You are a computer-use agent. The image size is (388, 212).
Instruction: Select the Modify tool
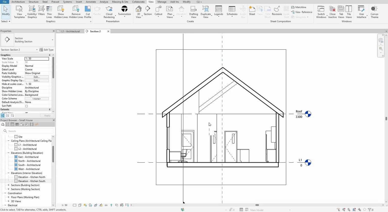pyautogui.click(x=6, y=11)
